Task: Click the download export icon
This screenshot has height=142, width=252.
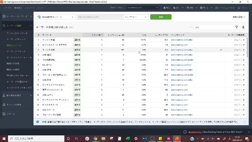Action: point(243,28)
